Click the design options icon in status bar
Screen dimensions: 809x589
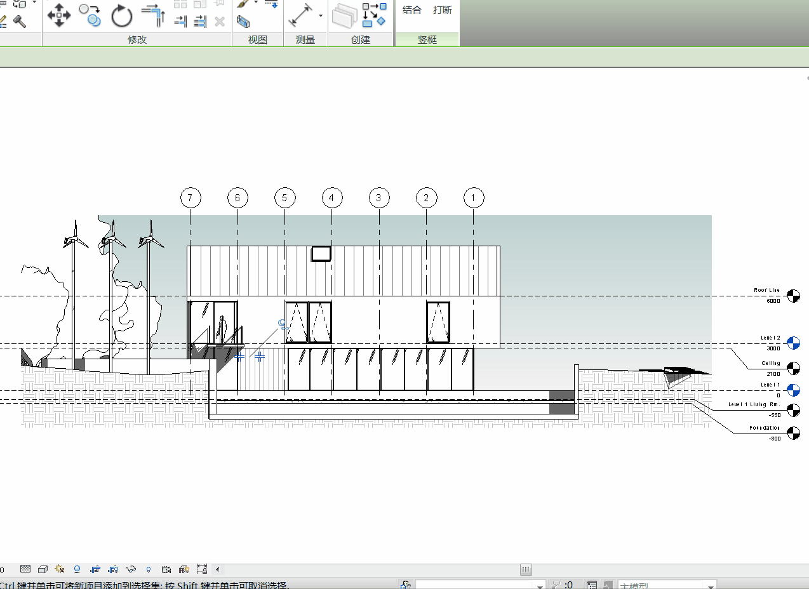coord(592,585)
